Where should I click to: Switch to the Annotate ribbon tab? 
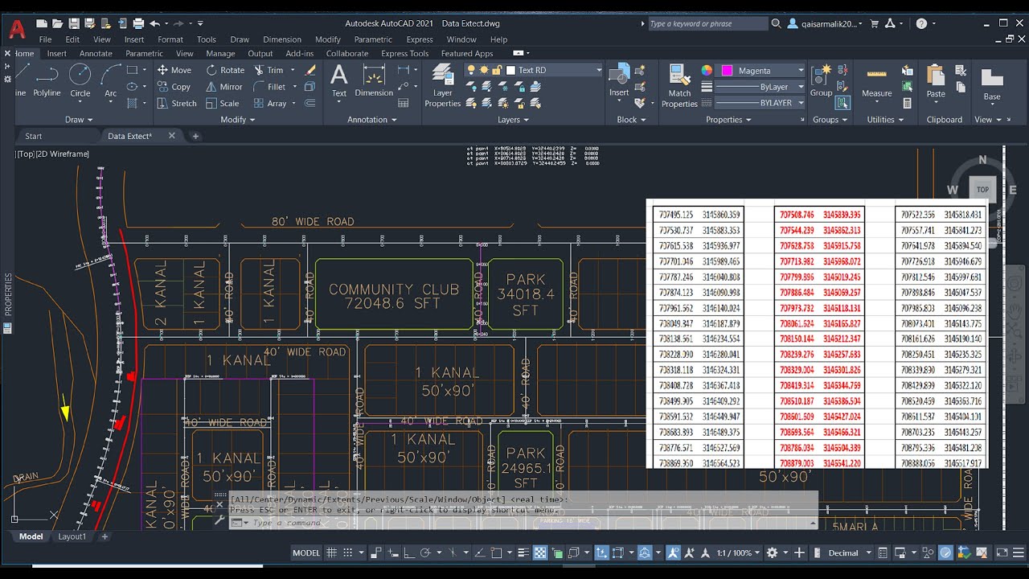(96, 54)
